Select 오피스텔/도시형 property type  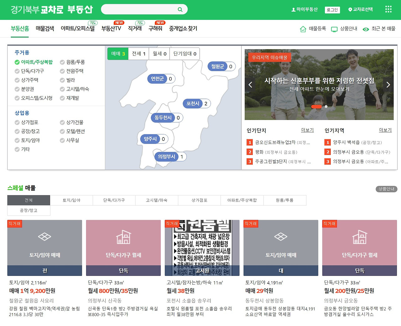(34, 98)
